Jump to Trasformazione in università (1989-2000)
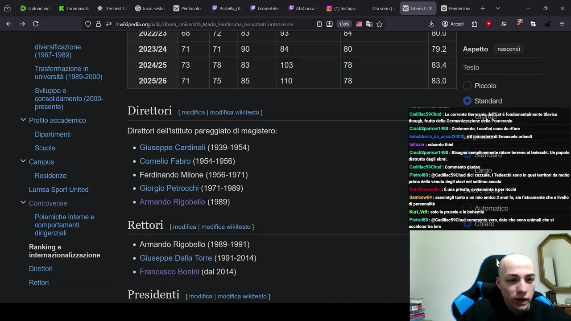 69,73
